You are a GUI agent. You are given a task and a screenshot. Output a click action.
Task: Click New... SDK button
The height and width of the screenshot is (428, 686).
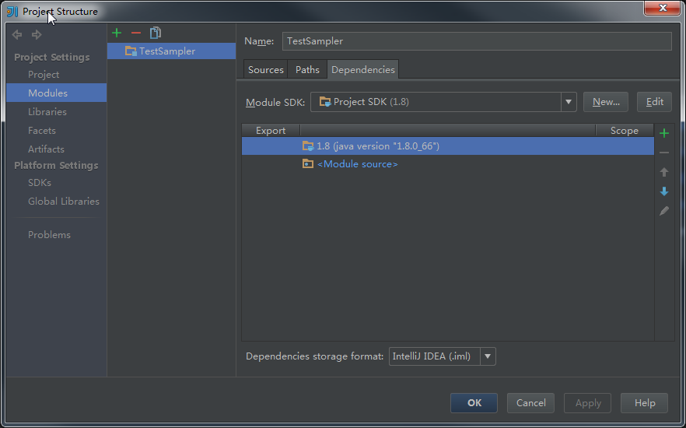tap(606, 102)
